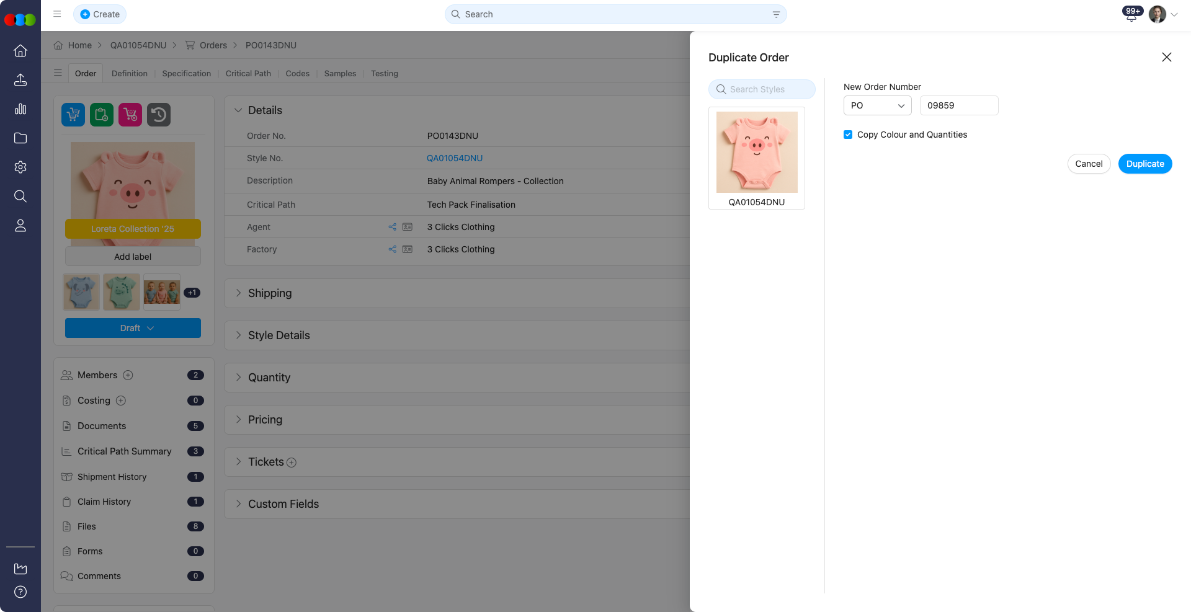Click the help question mark icon
Viewport: 1191px width, 612px height.
20,592
